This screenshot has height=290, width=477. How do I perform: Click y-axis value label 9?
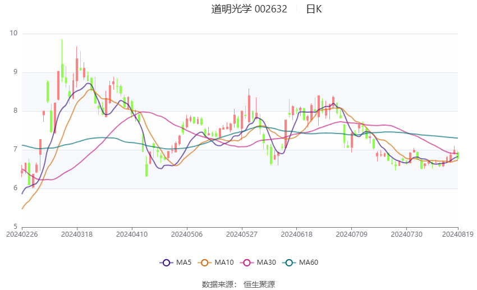click(x=16, y=72)
